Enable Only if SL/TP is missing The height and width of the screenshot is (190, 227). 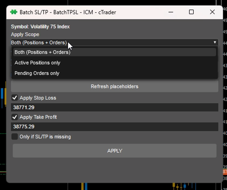(x=15, y=137)
